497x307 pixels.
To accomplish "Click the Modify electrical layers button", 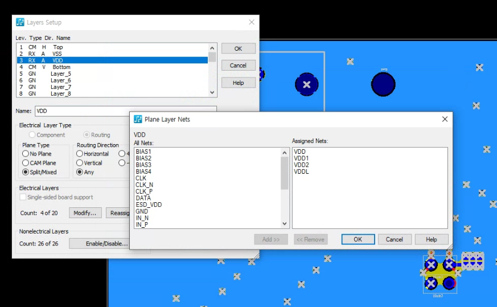I will [85, 212].
